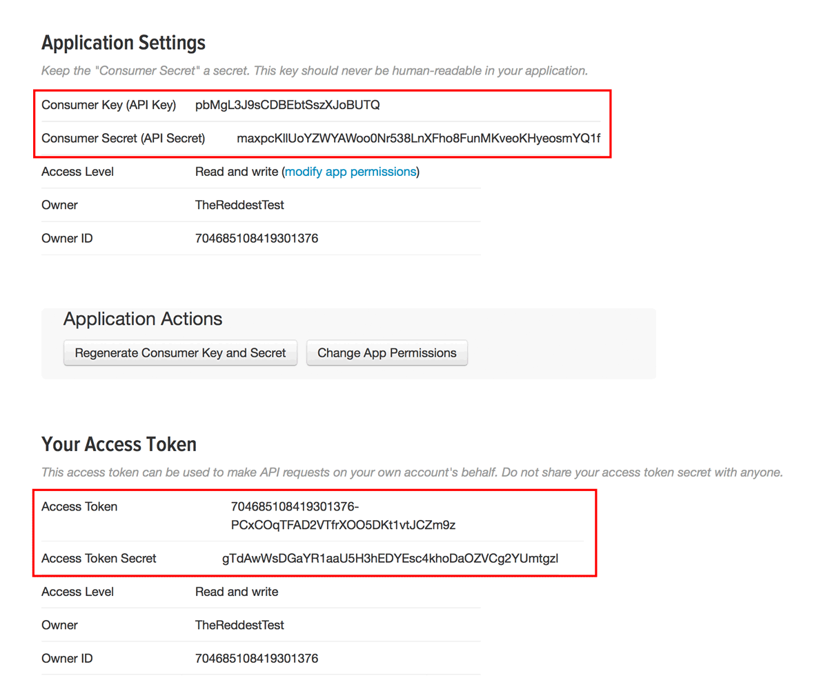Click the Consumer Secret (API Secret) label
This screenshot has height=698, width=828.
123,139
